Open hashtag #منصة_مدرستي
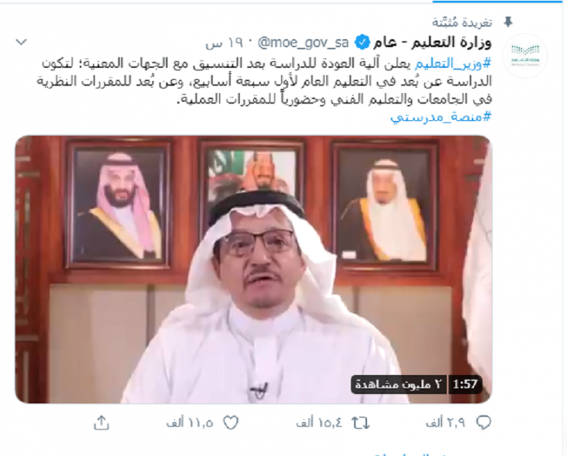Screen dimensions: 567x456 pos(441,117)
